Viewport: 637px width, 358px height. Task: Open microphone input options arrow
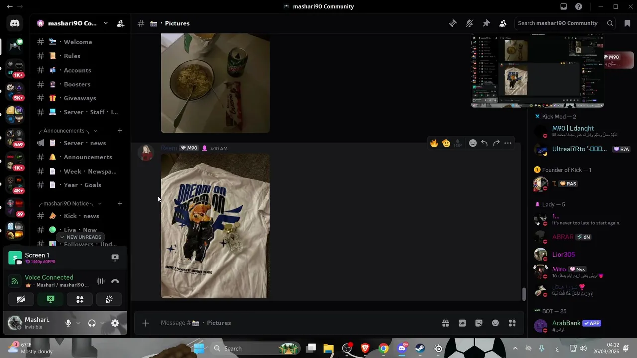[x=78, y=323]
